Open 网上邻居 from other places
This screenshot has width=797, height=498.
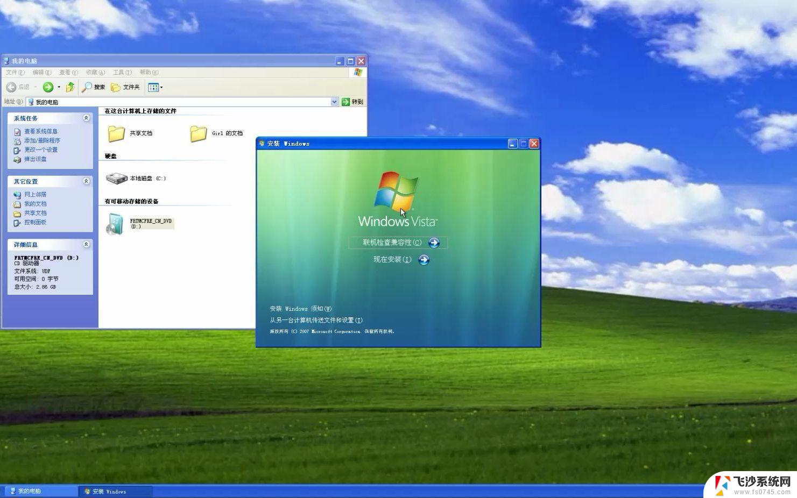click(x=35, y=194)
